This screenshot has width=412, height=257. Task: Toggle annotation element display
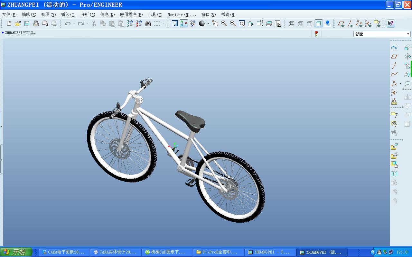377,23
